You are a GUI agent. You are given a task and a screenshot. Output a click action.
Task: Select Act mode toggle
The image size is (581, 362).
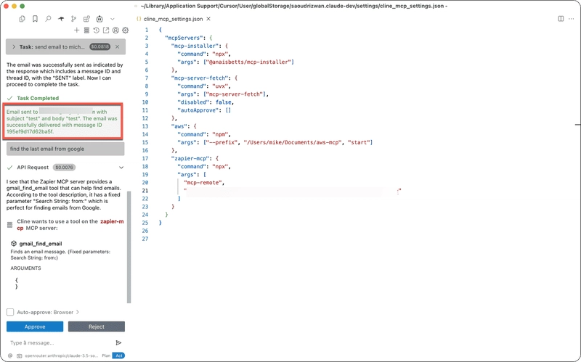click(118, 355)
